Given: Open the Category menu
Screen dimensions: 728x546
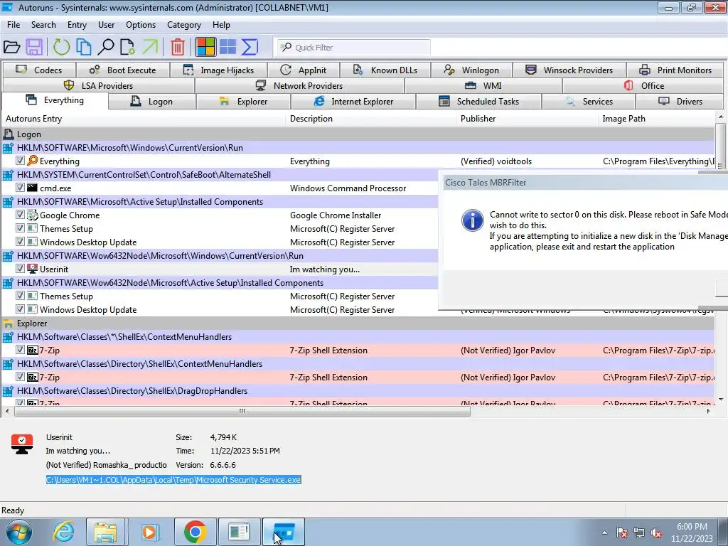Looking at the screenshot, I should [184, 25].
